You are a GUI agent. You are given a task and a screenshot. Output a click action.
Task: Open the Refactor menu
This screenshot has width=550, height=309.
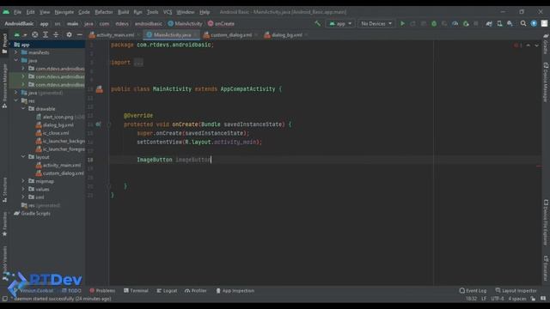tap(104, 12)
